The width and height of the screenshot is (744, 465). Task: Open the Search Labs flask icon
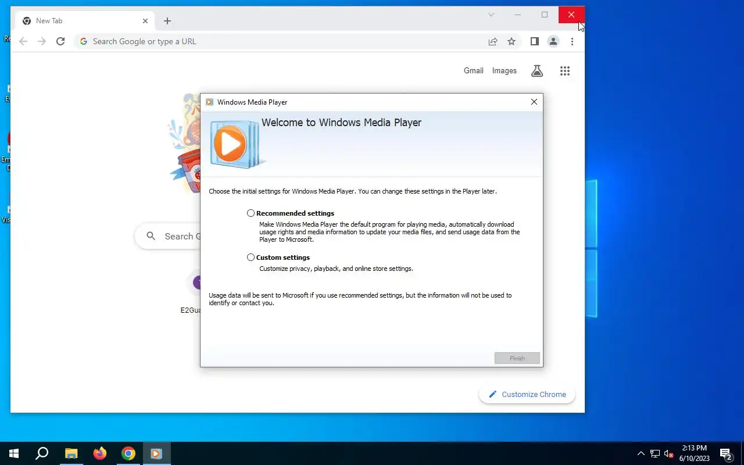point(537,71)
